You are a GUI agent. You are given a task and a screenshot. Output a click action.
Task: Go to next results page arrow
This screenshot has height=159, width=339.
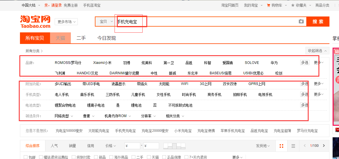(324, 146)
